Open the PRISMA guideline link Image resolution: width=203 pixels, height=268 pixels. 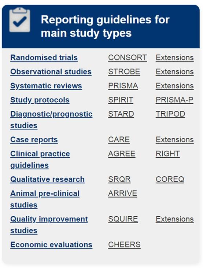tap(123, 86)
